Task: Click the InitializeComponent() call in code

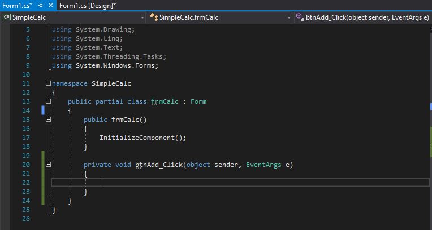Action: tap(142, 138)
